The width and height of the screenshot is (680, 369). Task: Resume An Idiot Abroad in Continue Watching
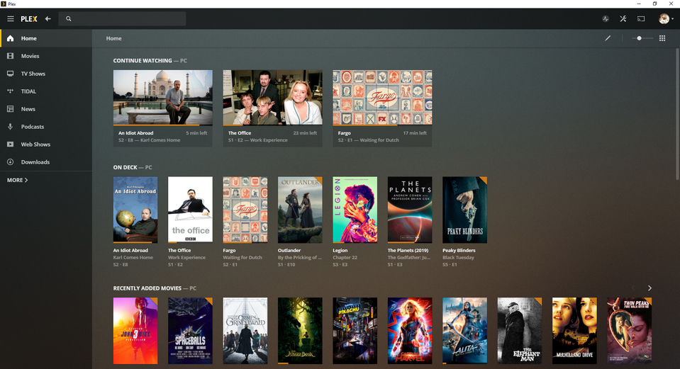(162, 98)
